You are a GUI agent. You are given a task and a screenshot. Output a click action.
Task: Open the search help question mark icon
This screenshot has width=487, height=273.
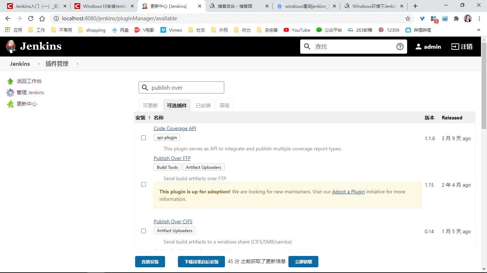click(400, 47)
